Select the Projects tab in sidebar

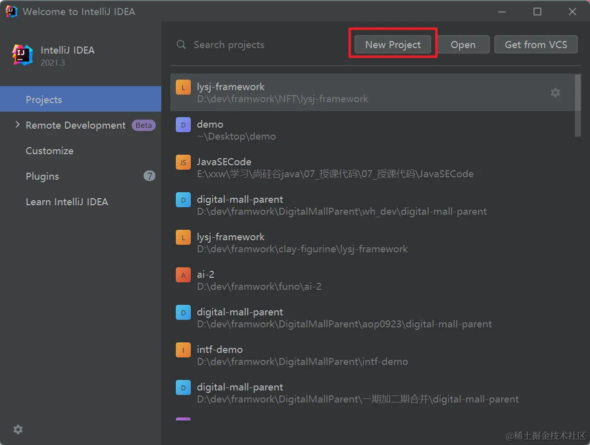pyautogui.click(x=81, y=99)
